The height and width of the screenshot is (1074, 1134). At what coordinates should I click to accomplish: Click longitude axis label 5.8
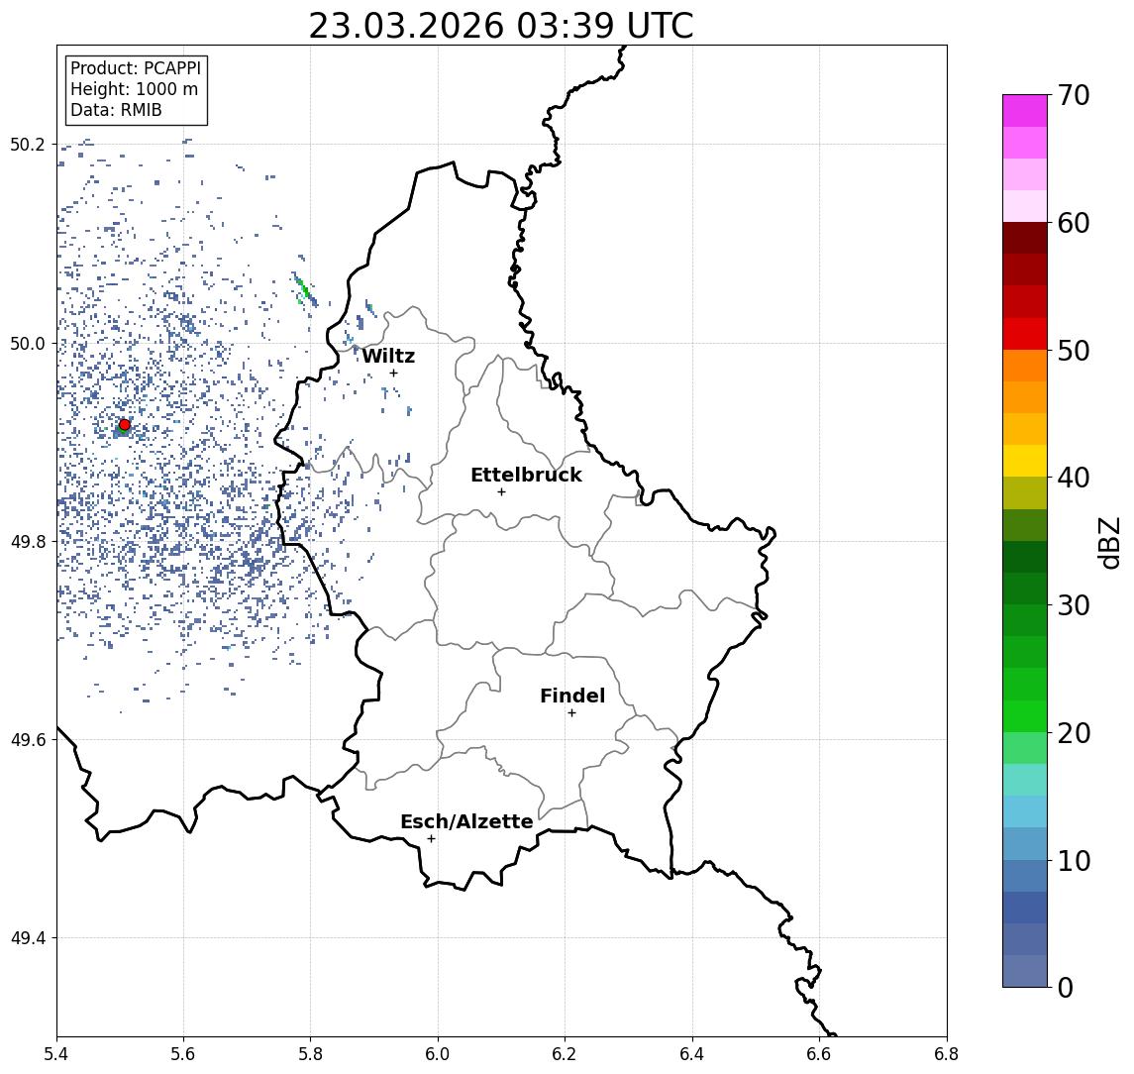point(310,1054)
